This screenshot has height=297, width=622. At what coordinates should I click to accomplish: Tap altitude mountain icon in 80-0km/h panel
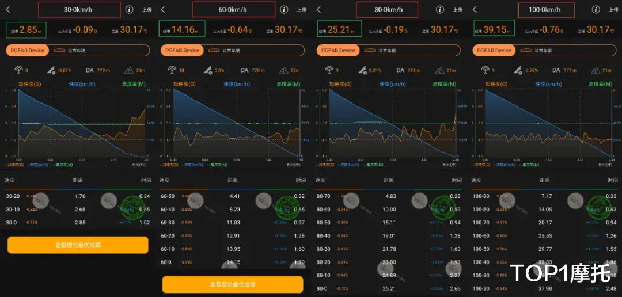[x=439, y=70]
